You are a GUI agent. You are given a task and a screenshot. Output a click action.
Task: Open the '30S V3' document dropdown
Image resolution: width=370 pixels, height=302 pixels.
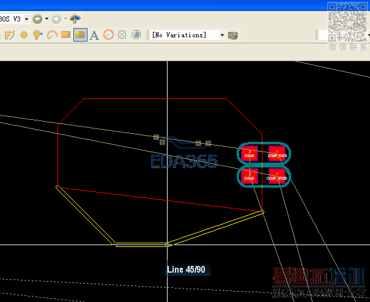(x=26, y=19)
